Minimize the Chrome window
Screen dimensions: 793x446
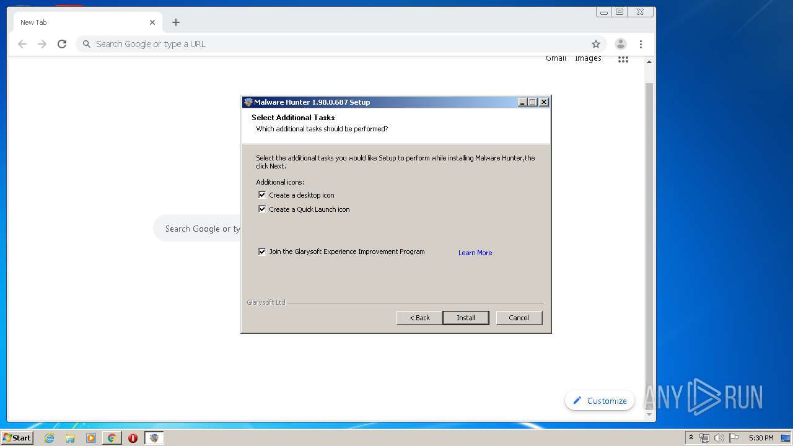[604, 12]
